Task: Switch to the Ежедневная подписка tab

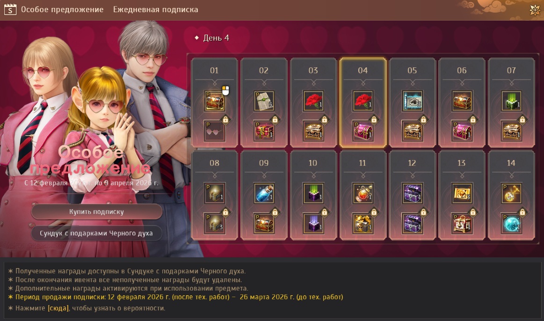Action: click(x=155, y=9)
